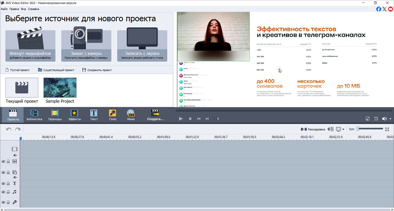Take a snapshot with the camera icon

click(x=376, y=119)
